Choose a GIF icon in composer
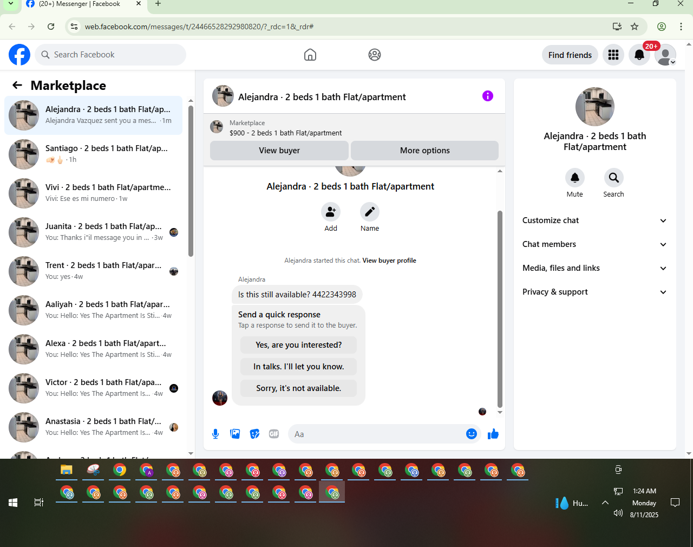This screenshot has height=547, width=693. tap(274, 434)
